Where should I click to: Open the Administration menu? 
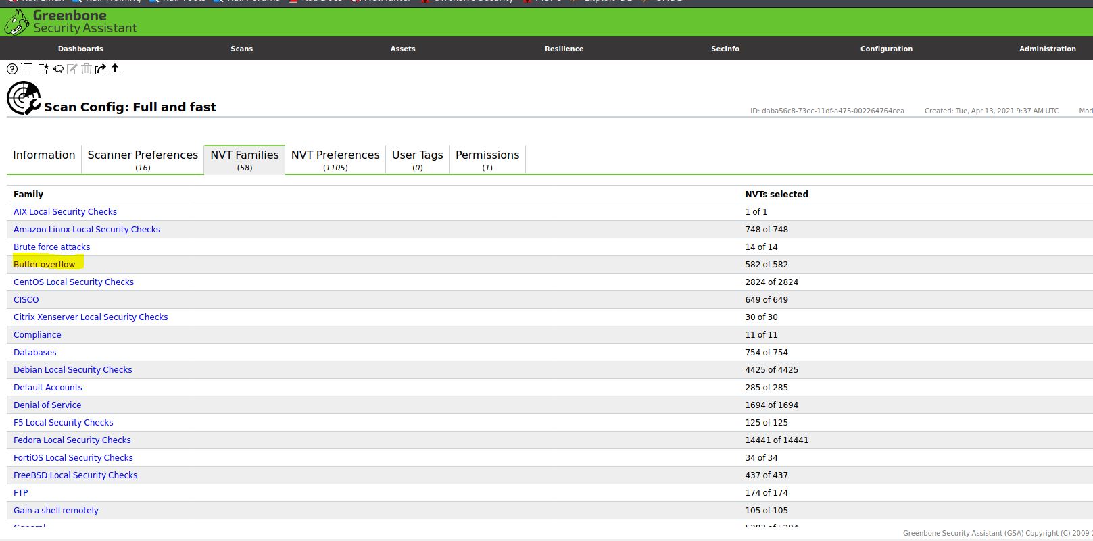(x=1047, y=49)
